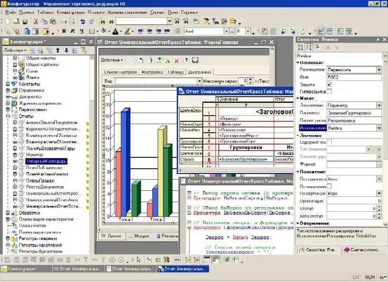Click the Save diskette icon in the toolbar

(x=25, y=22)
